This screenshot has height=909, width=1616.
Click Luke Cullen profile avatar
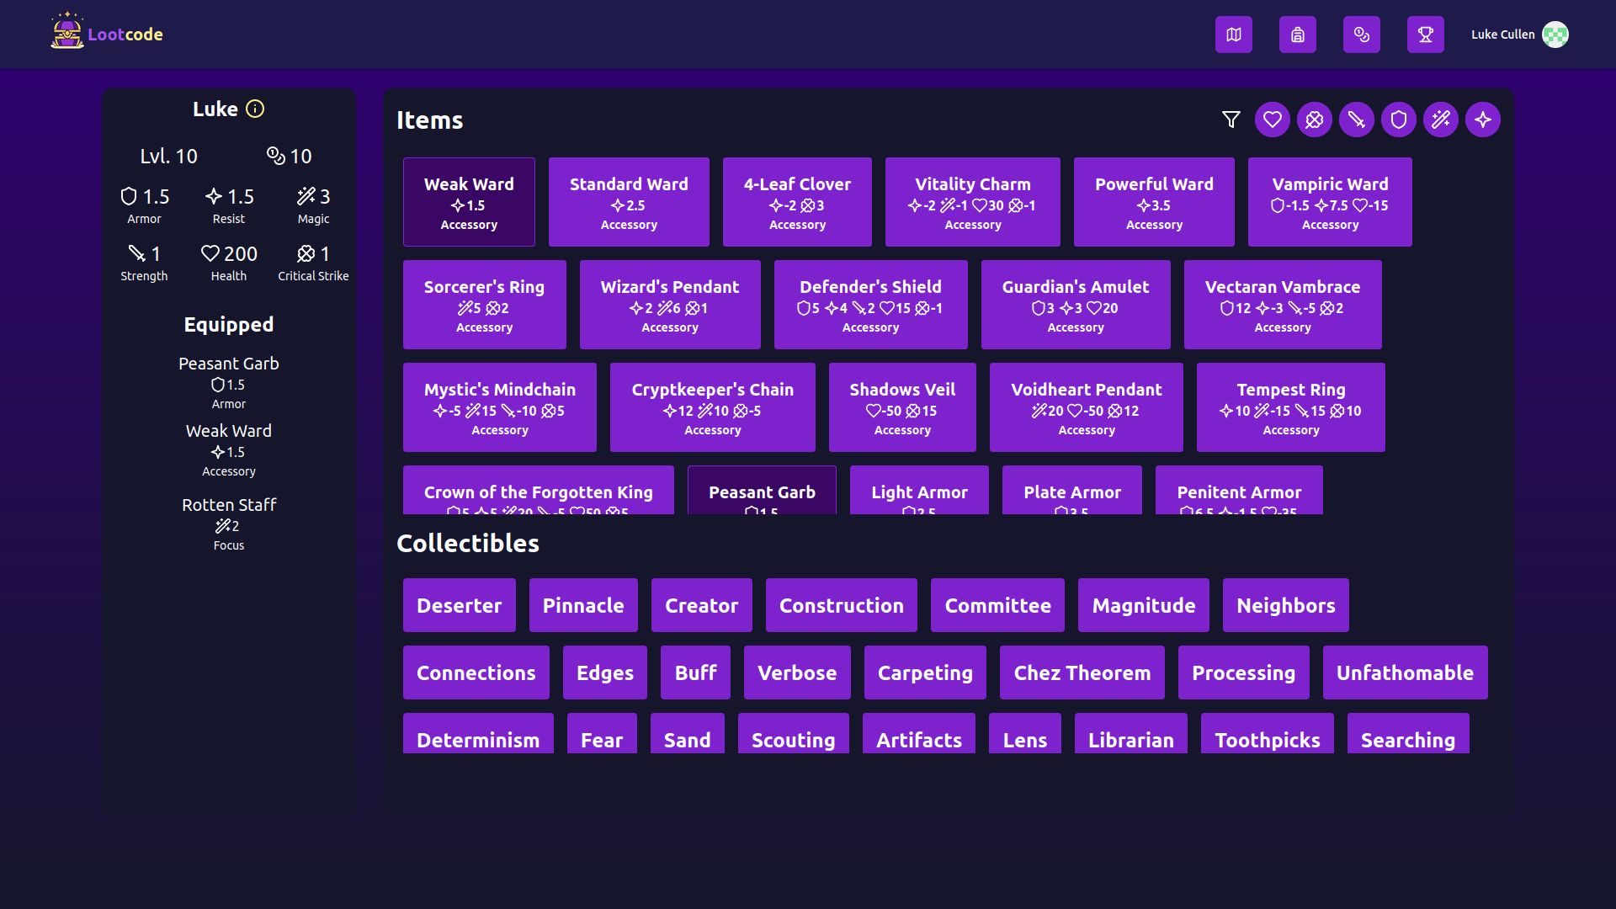tap(1555, 35)
